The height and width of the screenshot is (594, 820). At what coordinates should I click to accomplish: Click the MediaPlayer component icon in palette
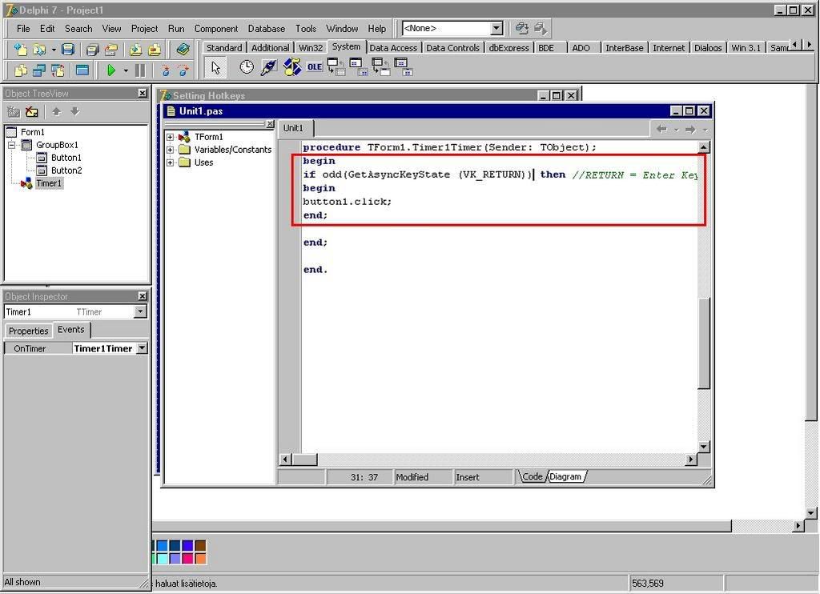click(292, 67)
